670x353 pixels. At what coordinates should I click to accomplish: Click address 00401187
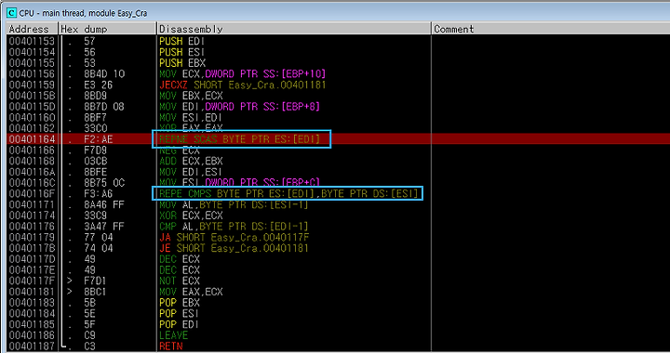click(32, 346)
